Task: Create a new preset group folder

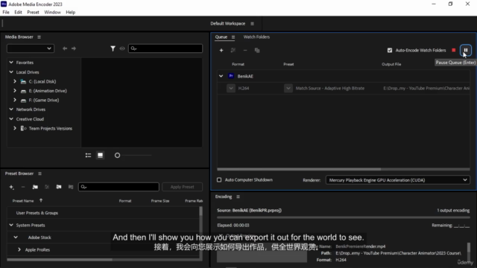Action: click(35, 187)
